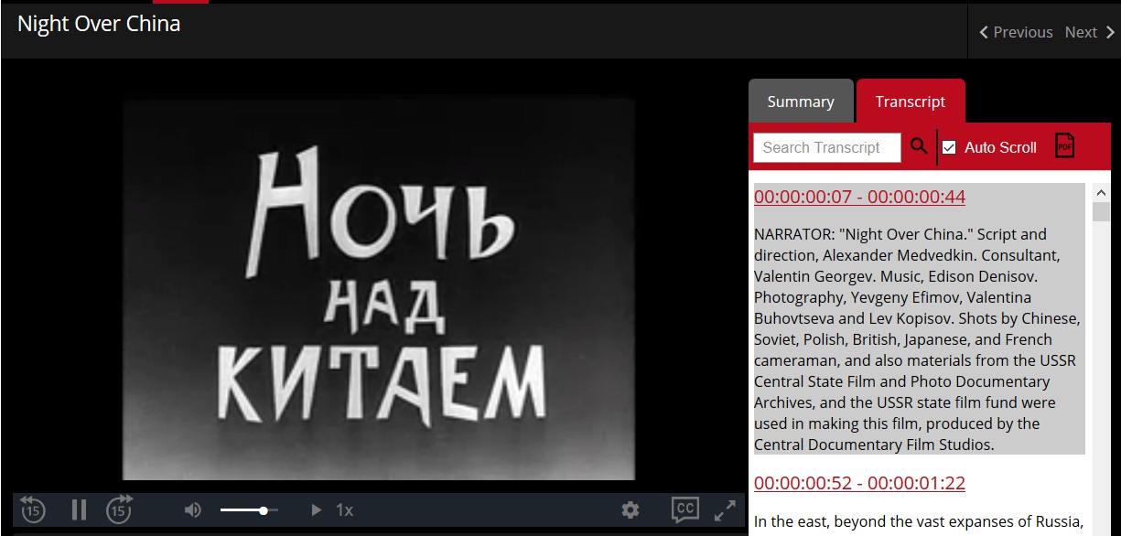Skip forward 15 seconds

pos(119,509)
